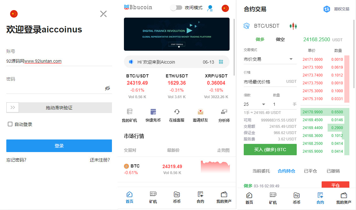Click 邀请好友 invite friends icon
Image resolution: width=356 pixels, height=210 pixels.
pyautogui.click(x=200, y=112)
